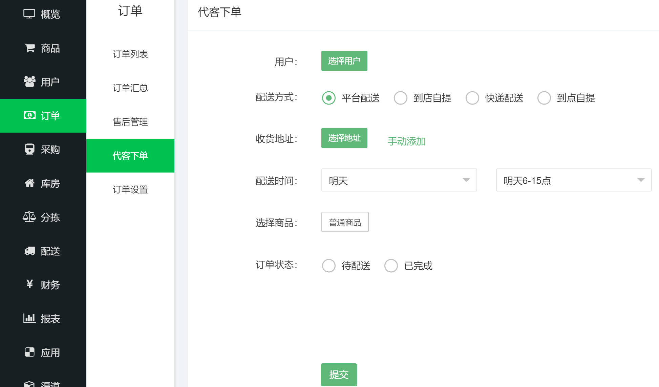Open the 明天 delivery date dropdown

pos(399,180)
